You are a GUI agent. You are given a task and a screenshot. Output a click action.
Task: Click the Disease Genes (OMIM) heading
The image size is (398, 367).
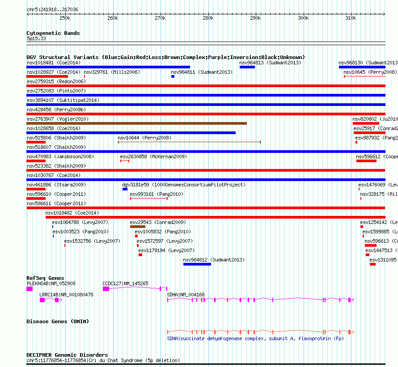58,321
